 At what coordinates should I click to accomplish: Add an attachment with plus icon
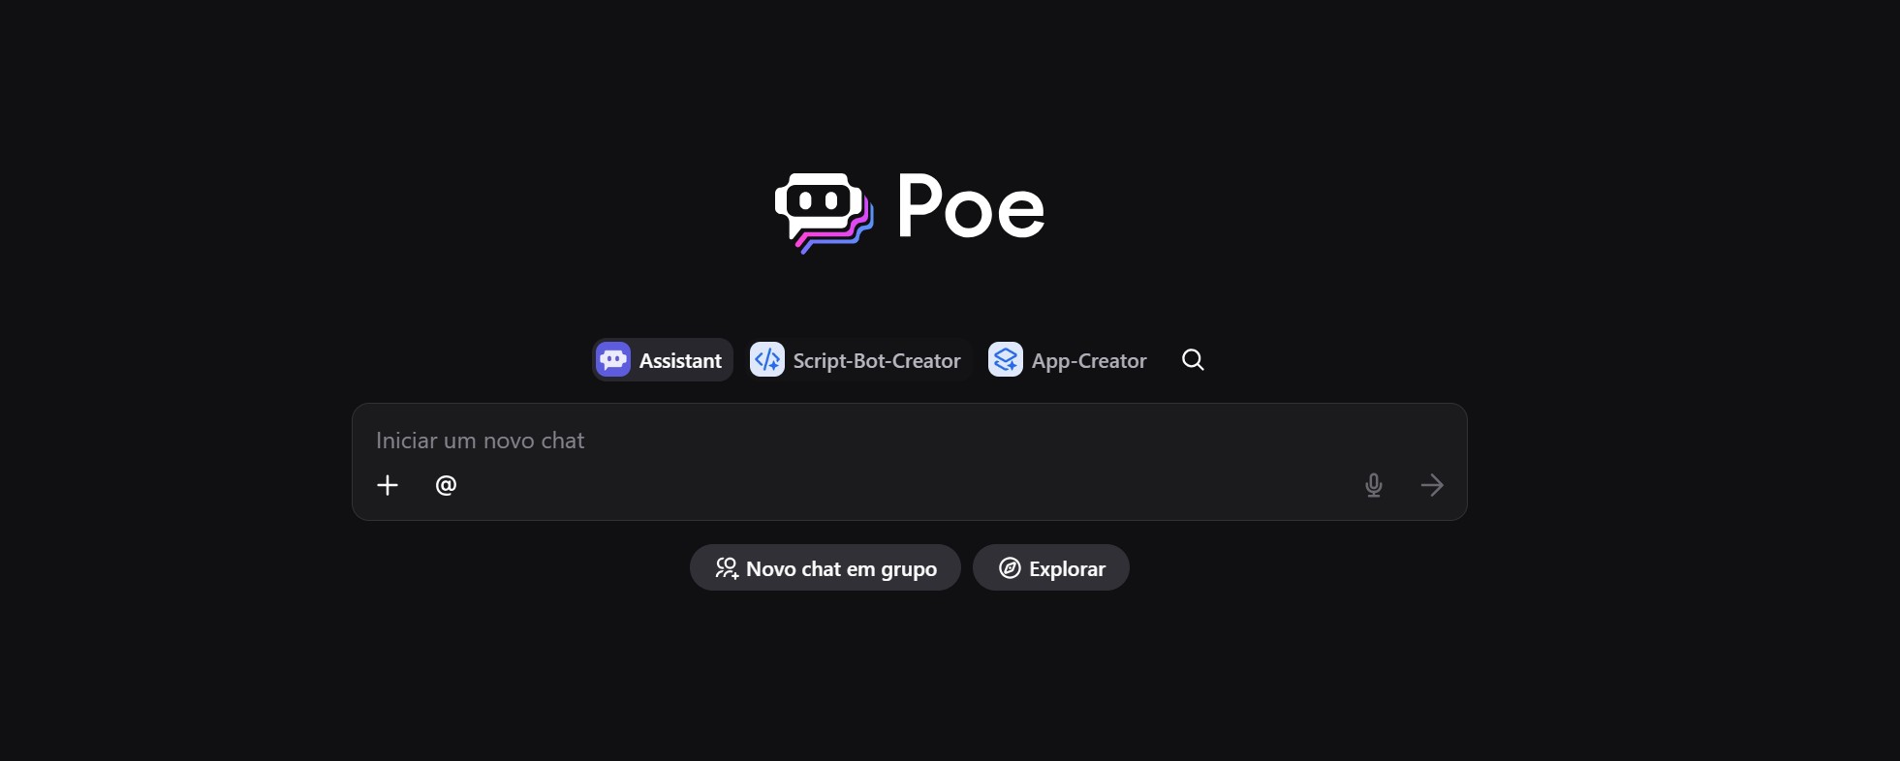(388, 485)
